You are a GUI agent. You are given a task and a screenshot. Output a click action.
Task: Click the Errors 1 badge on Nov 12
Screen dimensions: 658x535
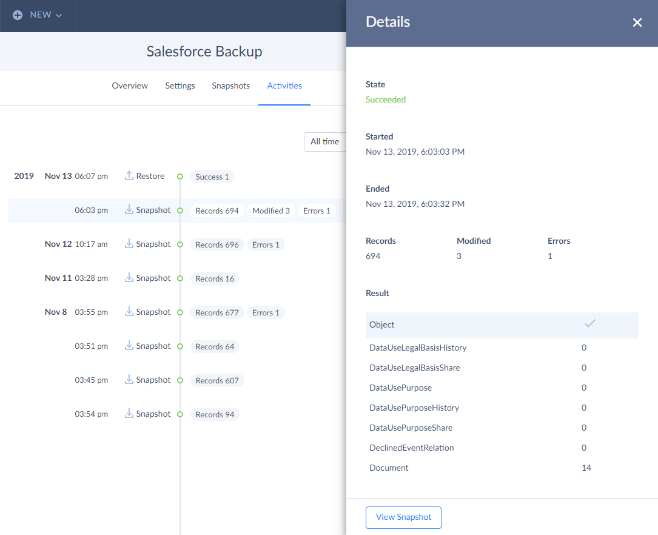(266, 244)
